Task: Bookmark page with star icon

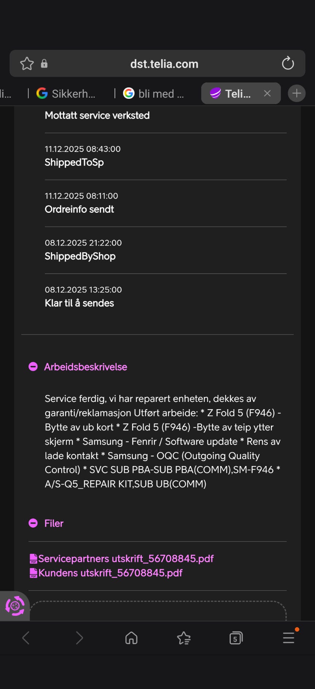Action: [27, 64]
